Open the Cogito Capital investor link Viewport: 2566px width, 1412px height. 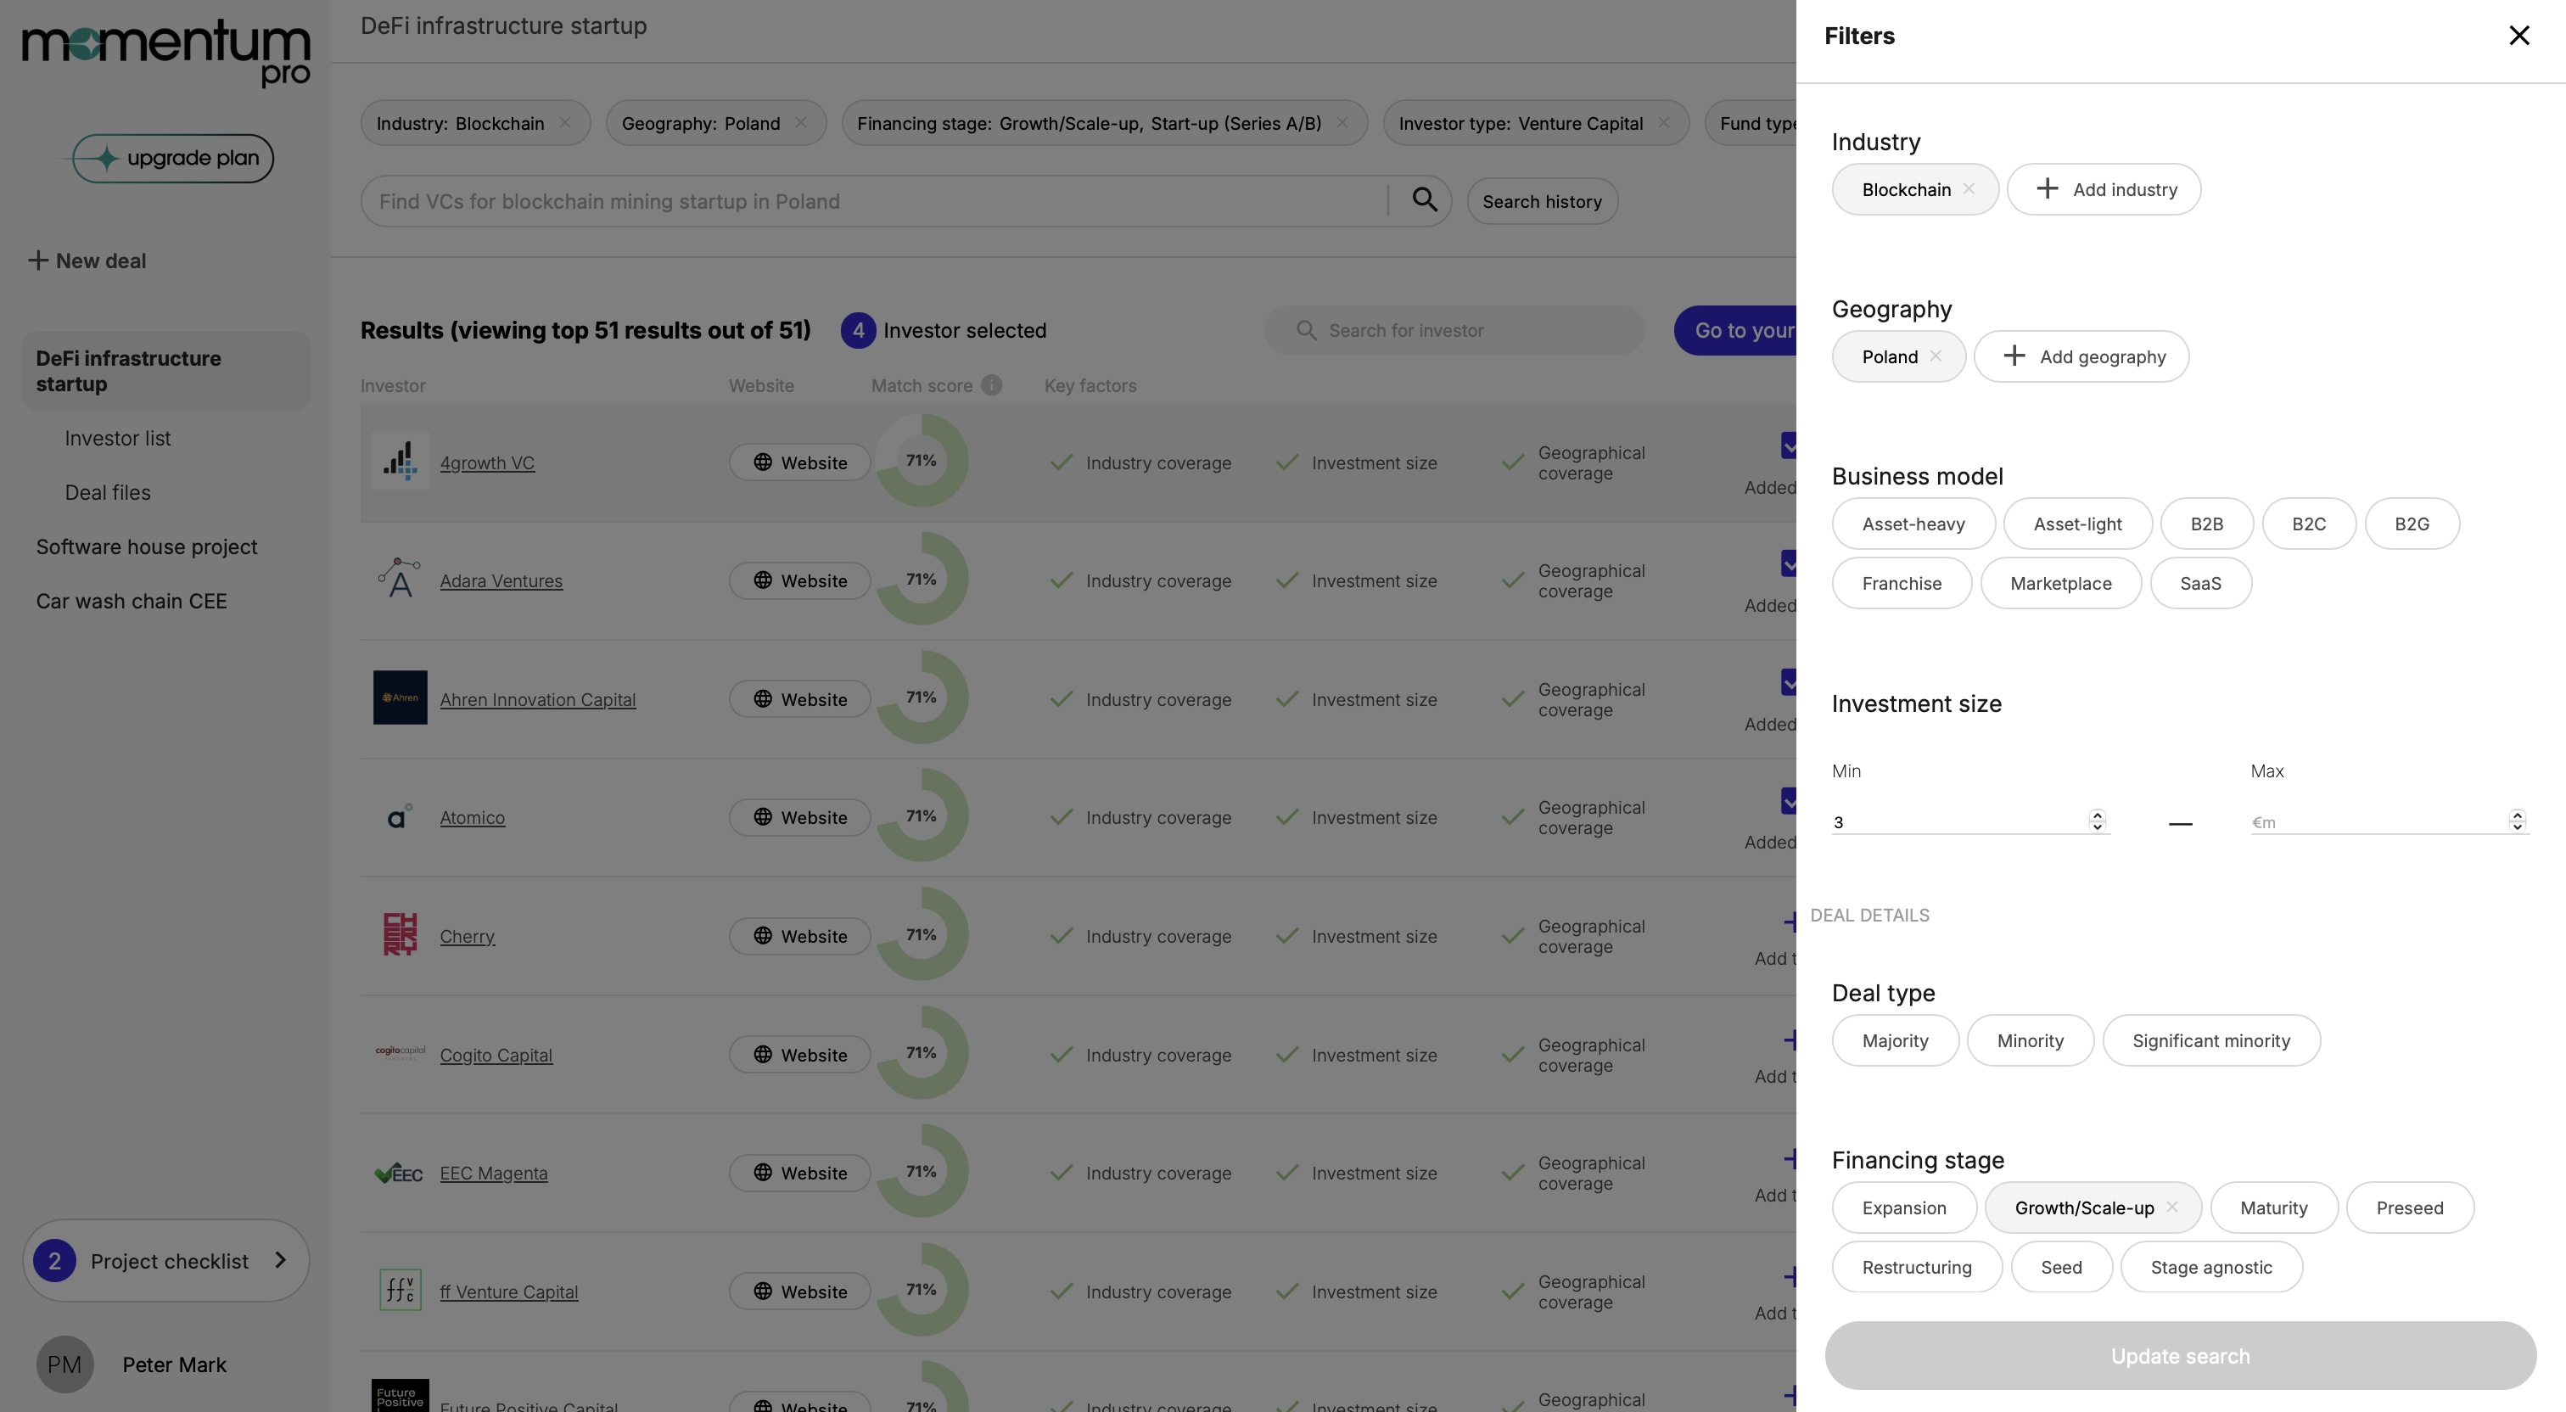click(495, 1054)
